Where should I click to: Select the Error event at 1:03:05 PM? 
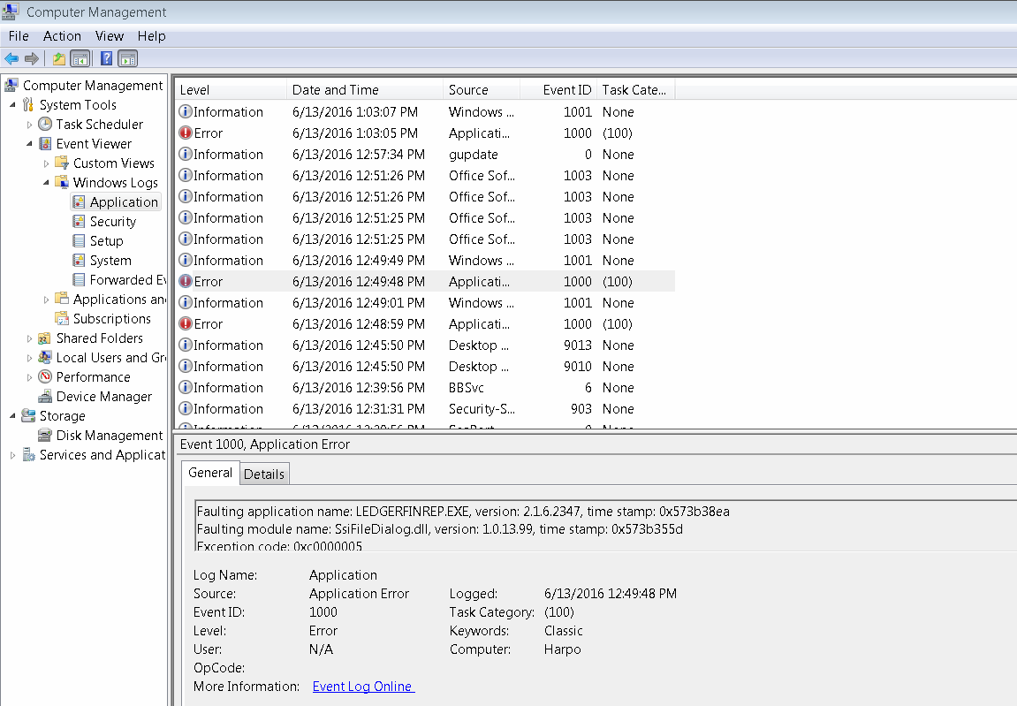tap(353, 133)
